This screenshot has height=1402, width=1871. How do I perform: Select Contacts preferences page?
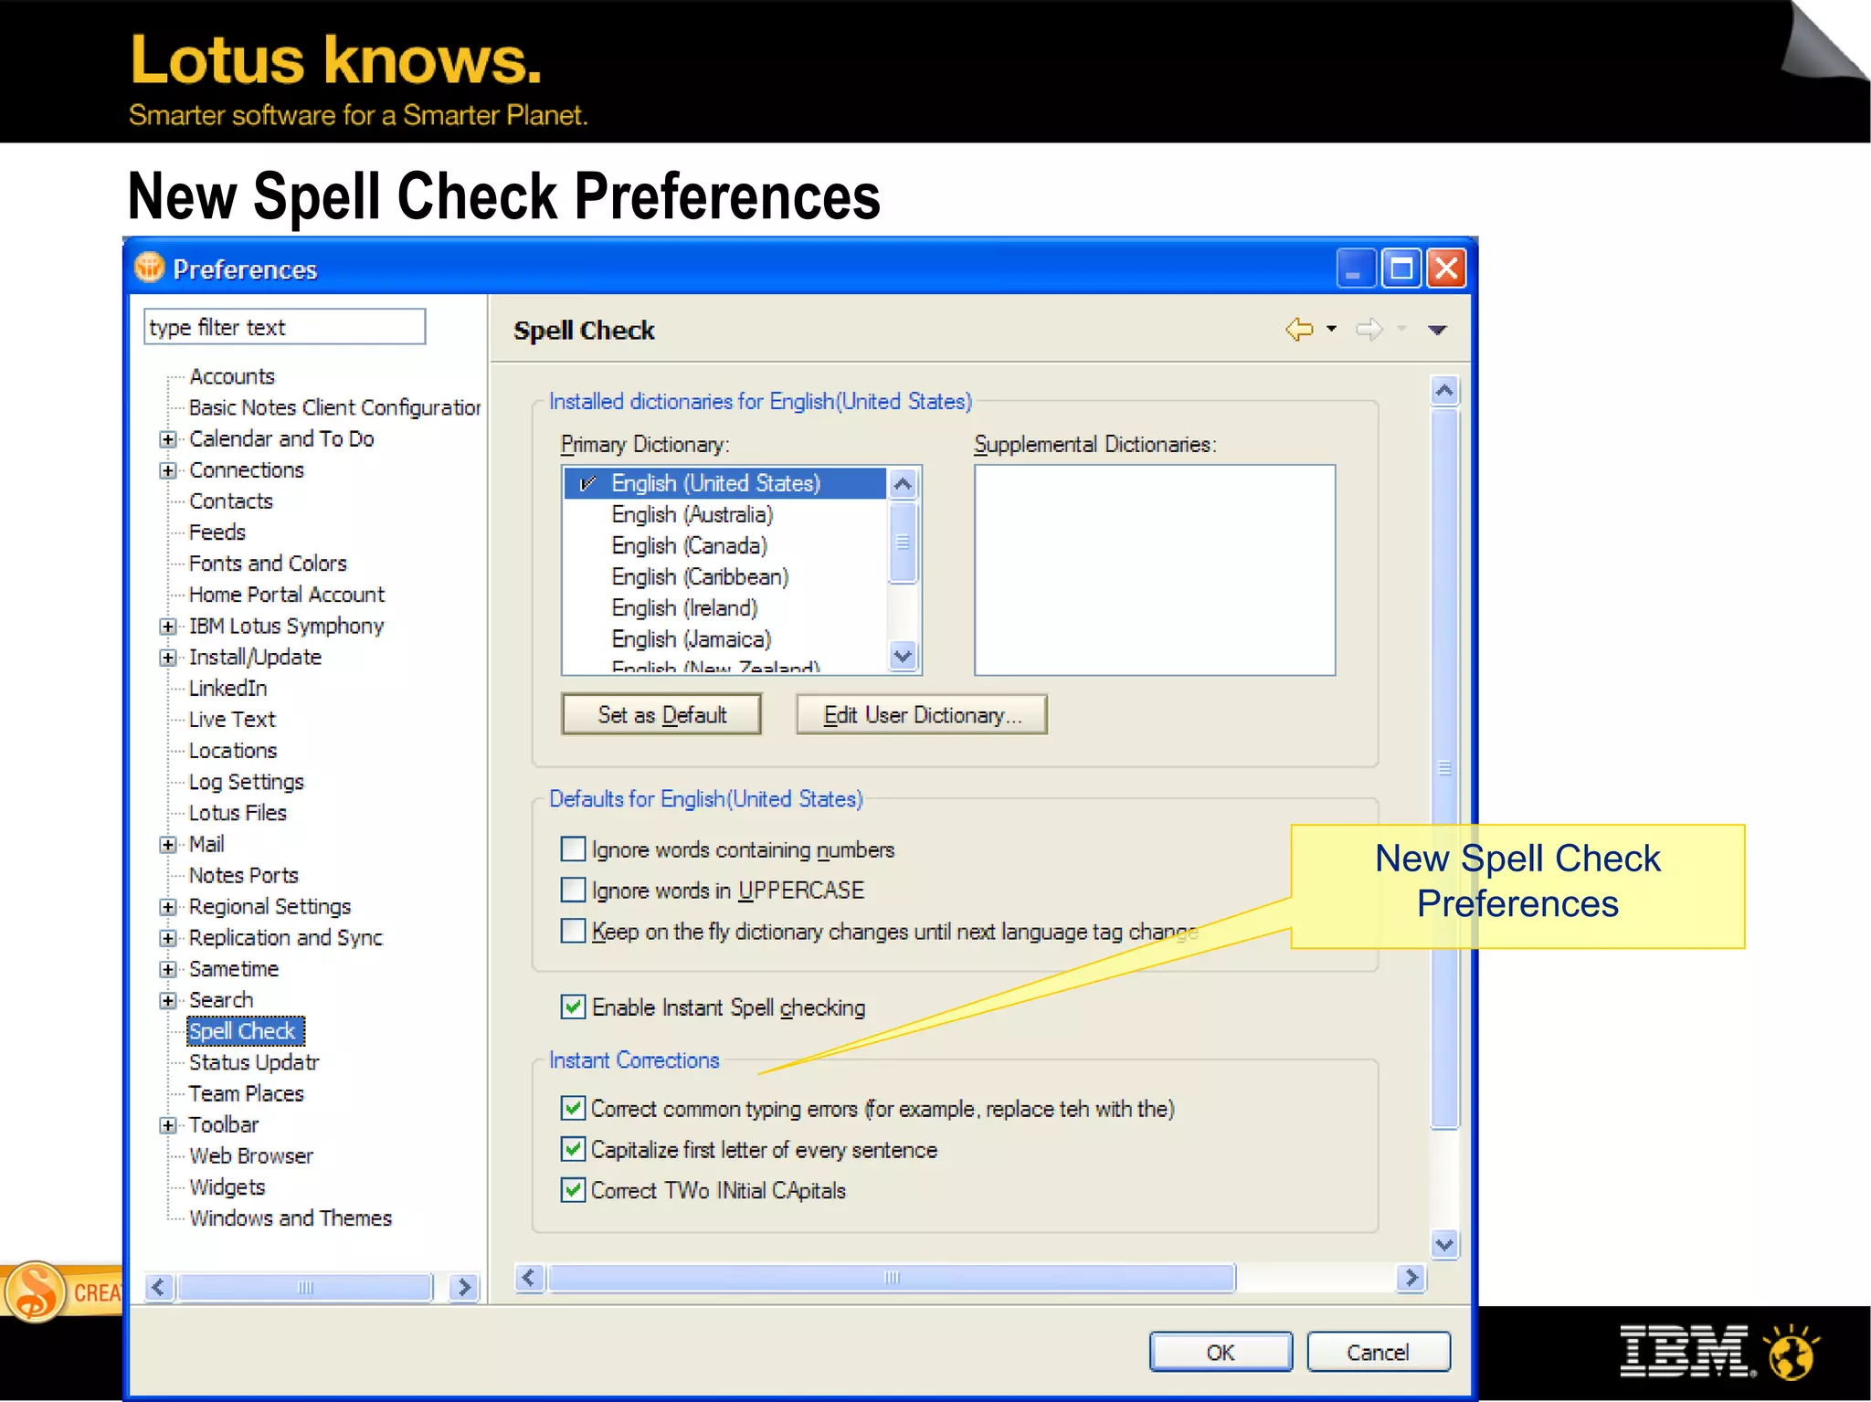tap(231, 501)
